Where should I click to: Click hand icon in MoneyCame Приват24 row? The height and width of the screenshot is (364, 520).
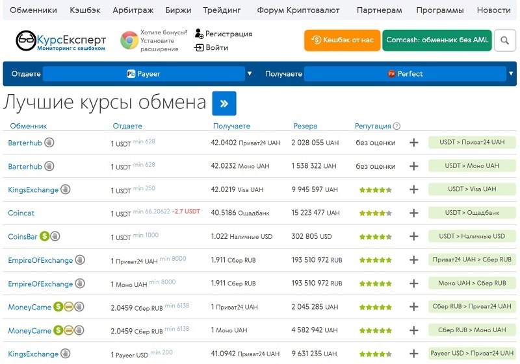(79, 307)
